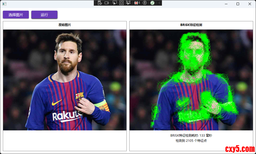Click the debug toolbar drag grip handle

[x=96, y=3]
